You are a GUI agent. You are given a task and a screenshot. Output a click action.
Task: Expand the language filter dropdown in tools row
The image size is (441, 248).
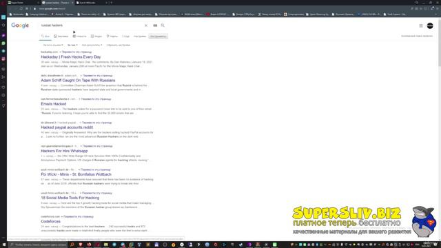click(x=53, y=45)
